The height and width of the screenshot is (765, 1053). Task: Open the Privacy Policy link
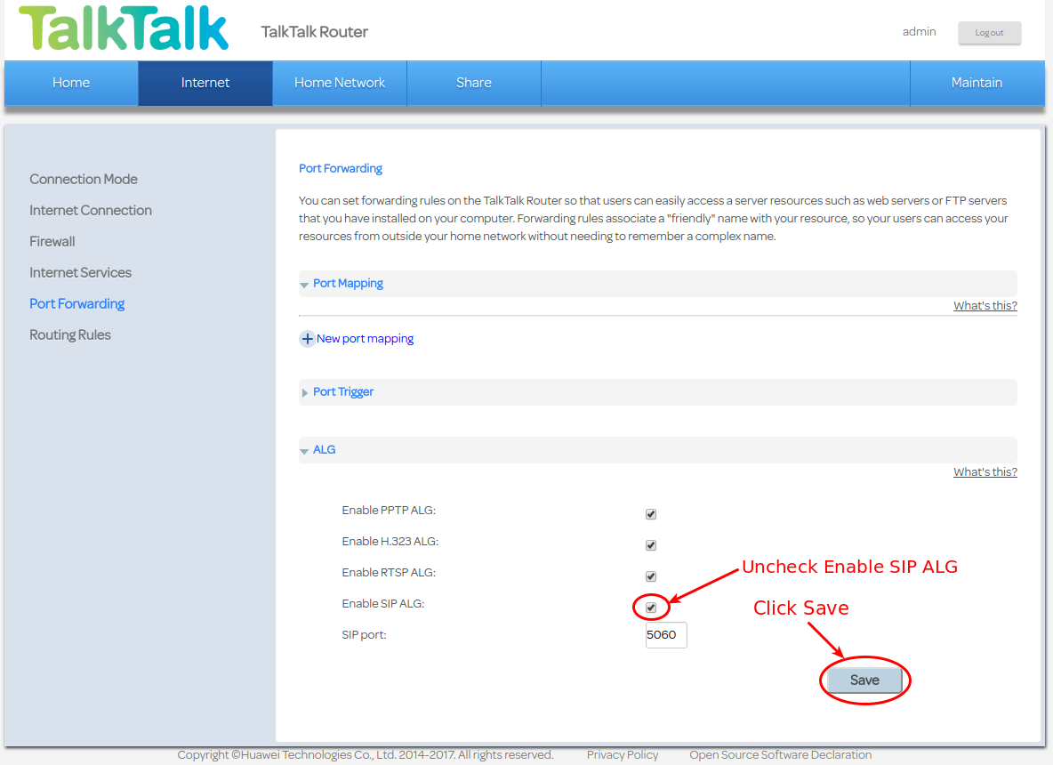point(623,755)
